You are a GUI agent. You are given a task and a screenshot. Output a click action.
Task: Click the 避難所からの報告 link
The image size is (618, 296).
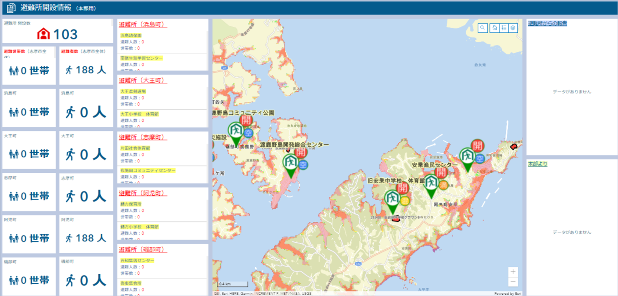tap(547, 23)
